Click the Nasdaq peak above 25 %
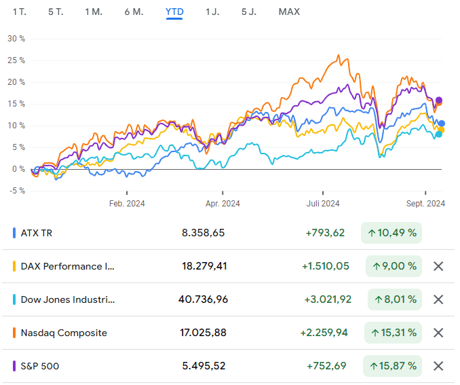460x385 pixels. coord(339,55)
